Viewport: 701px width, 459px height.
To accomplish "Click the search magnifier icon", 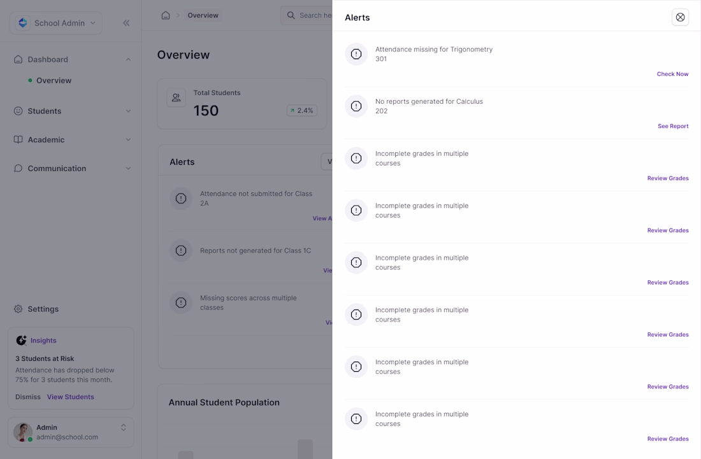I will point(291,15).
